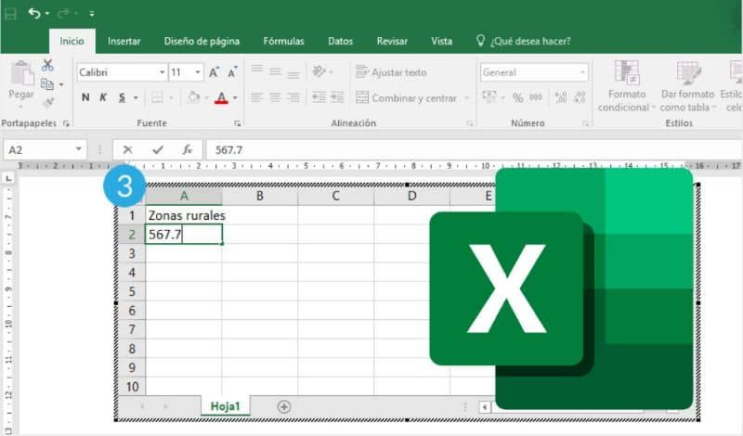Image resolution: width=743 pixels, height=436 pixels.
Task: Add a new sheet with plus icon
Action: 284,406
